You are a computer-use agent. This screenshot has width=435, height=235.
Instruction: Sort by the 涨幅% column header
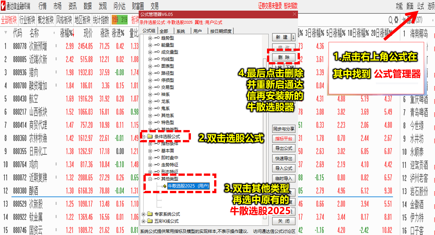tap(67, 33)
